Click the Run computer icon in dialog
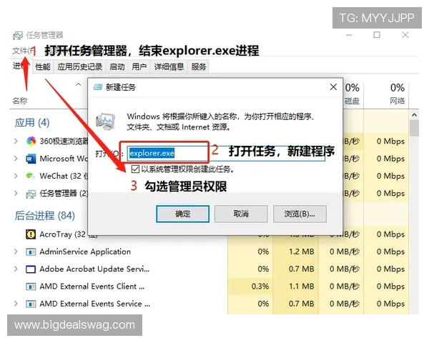 pyautogui.click(x=105, y=121)
